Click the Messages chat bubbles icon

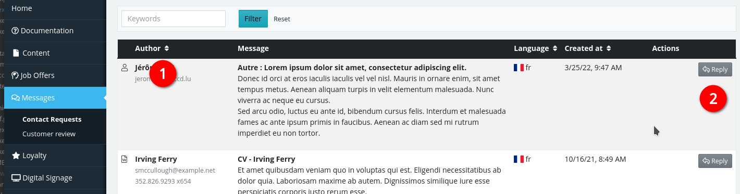coord(16,98)
